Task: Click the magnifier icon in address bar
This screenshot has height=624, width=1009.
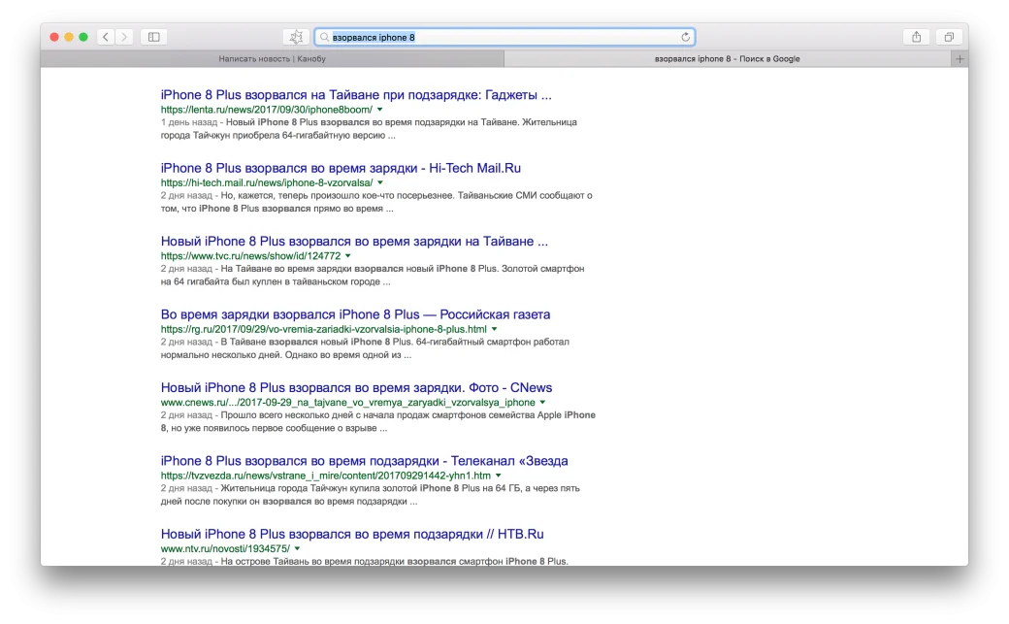Action: tap(324, 37)
